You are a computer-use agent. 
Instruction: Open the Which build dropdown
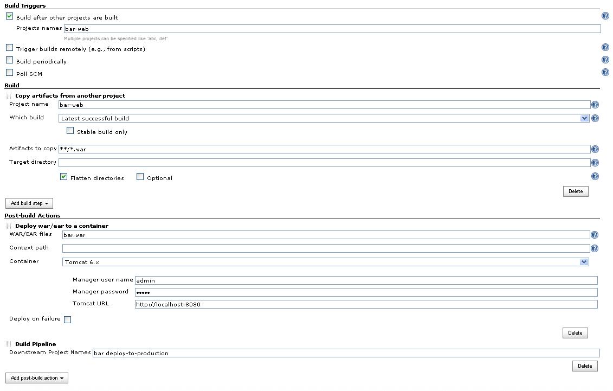(x=324, y=118)
